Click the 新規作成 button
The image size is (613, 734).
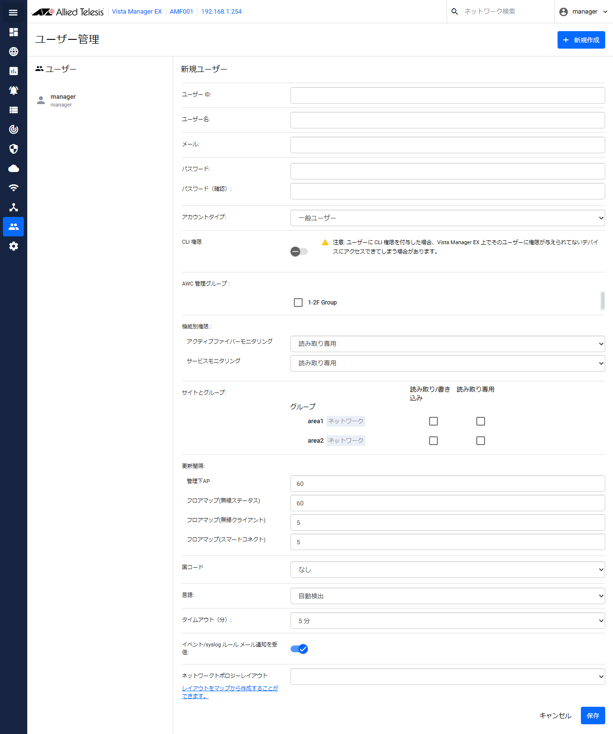(x=581, y=40)
